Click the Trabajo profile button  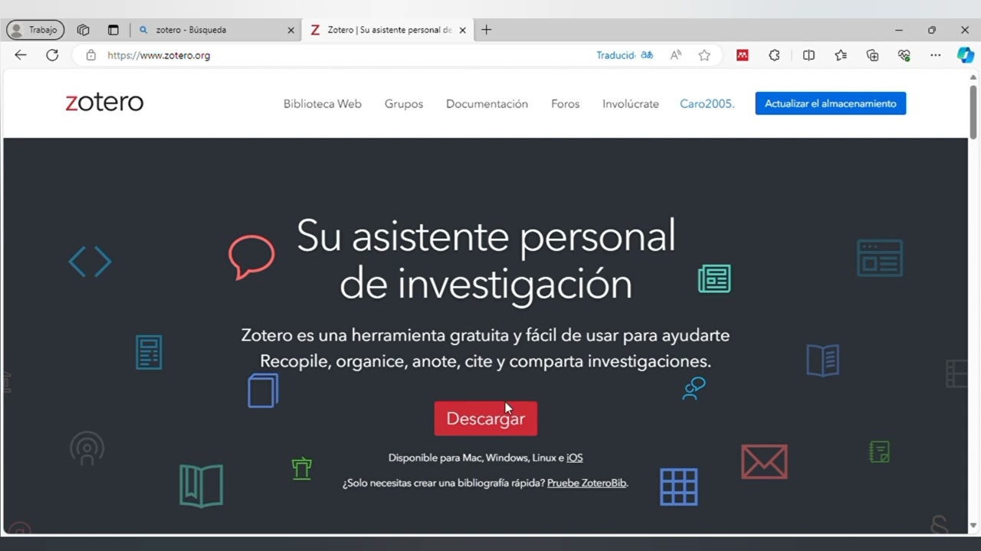tap(35, 30)
